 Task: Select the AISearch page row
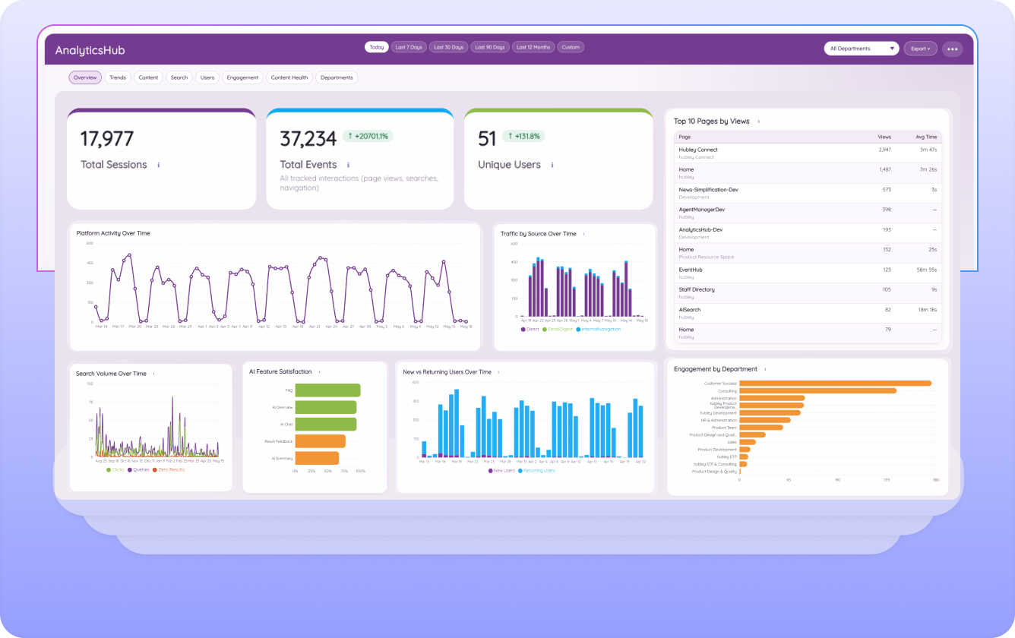pyautogui.click(x=808, y=313)
